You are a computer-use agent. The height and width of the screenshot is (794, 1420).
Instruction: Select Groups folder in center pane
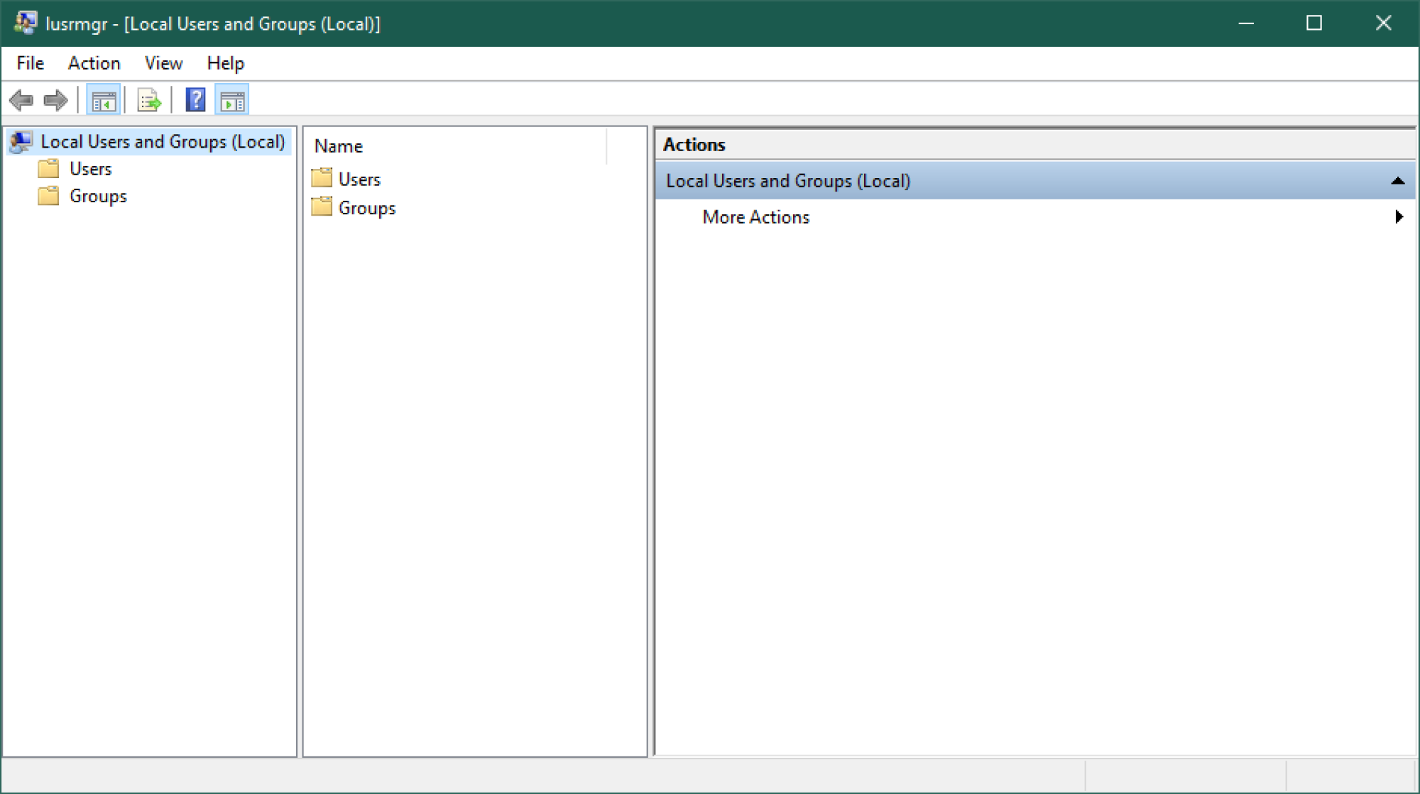366,207
